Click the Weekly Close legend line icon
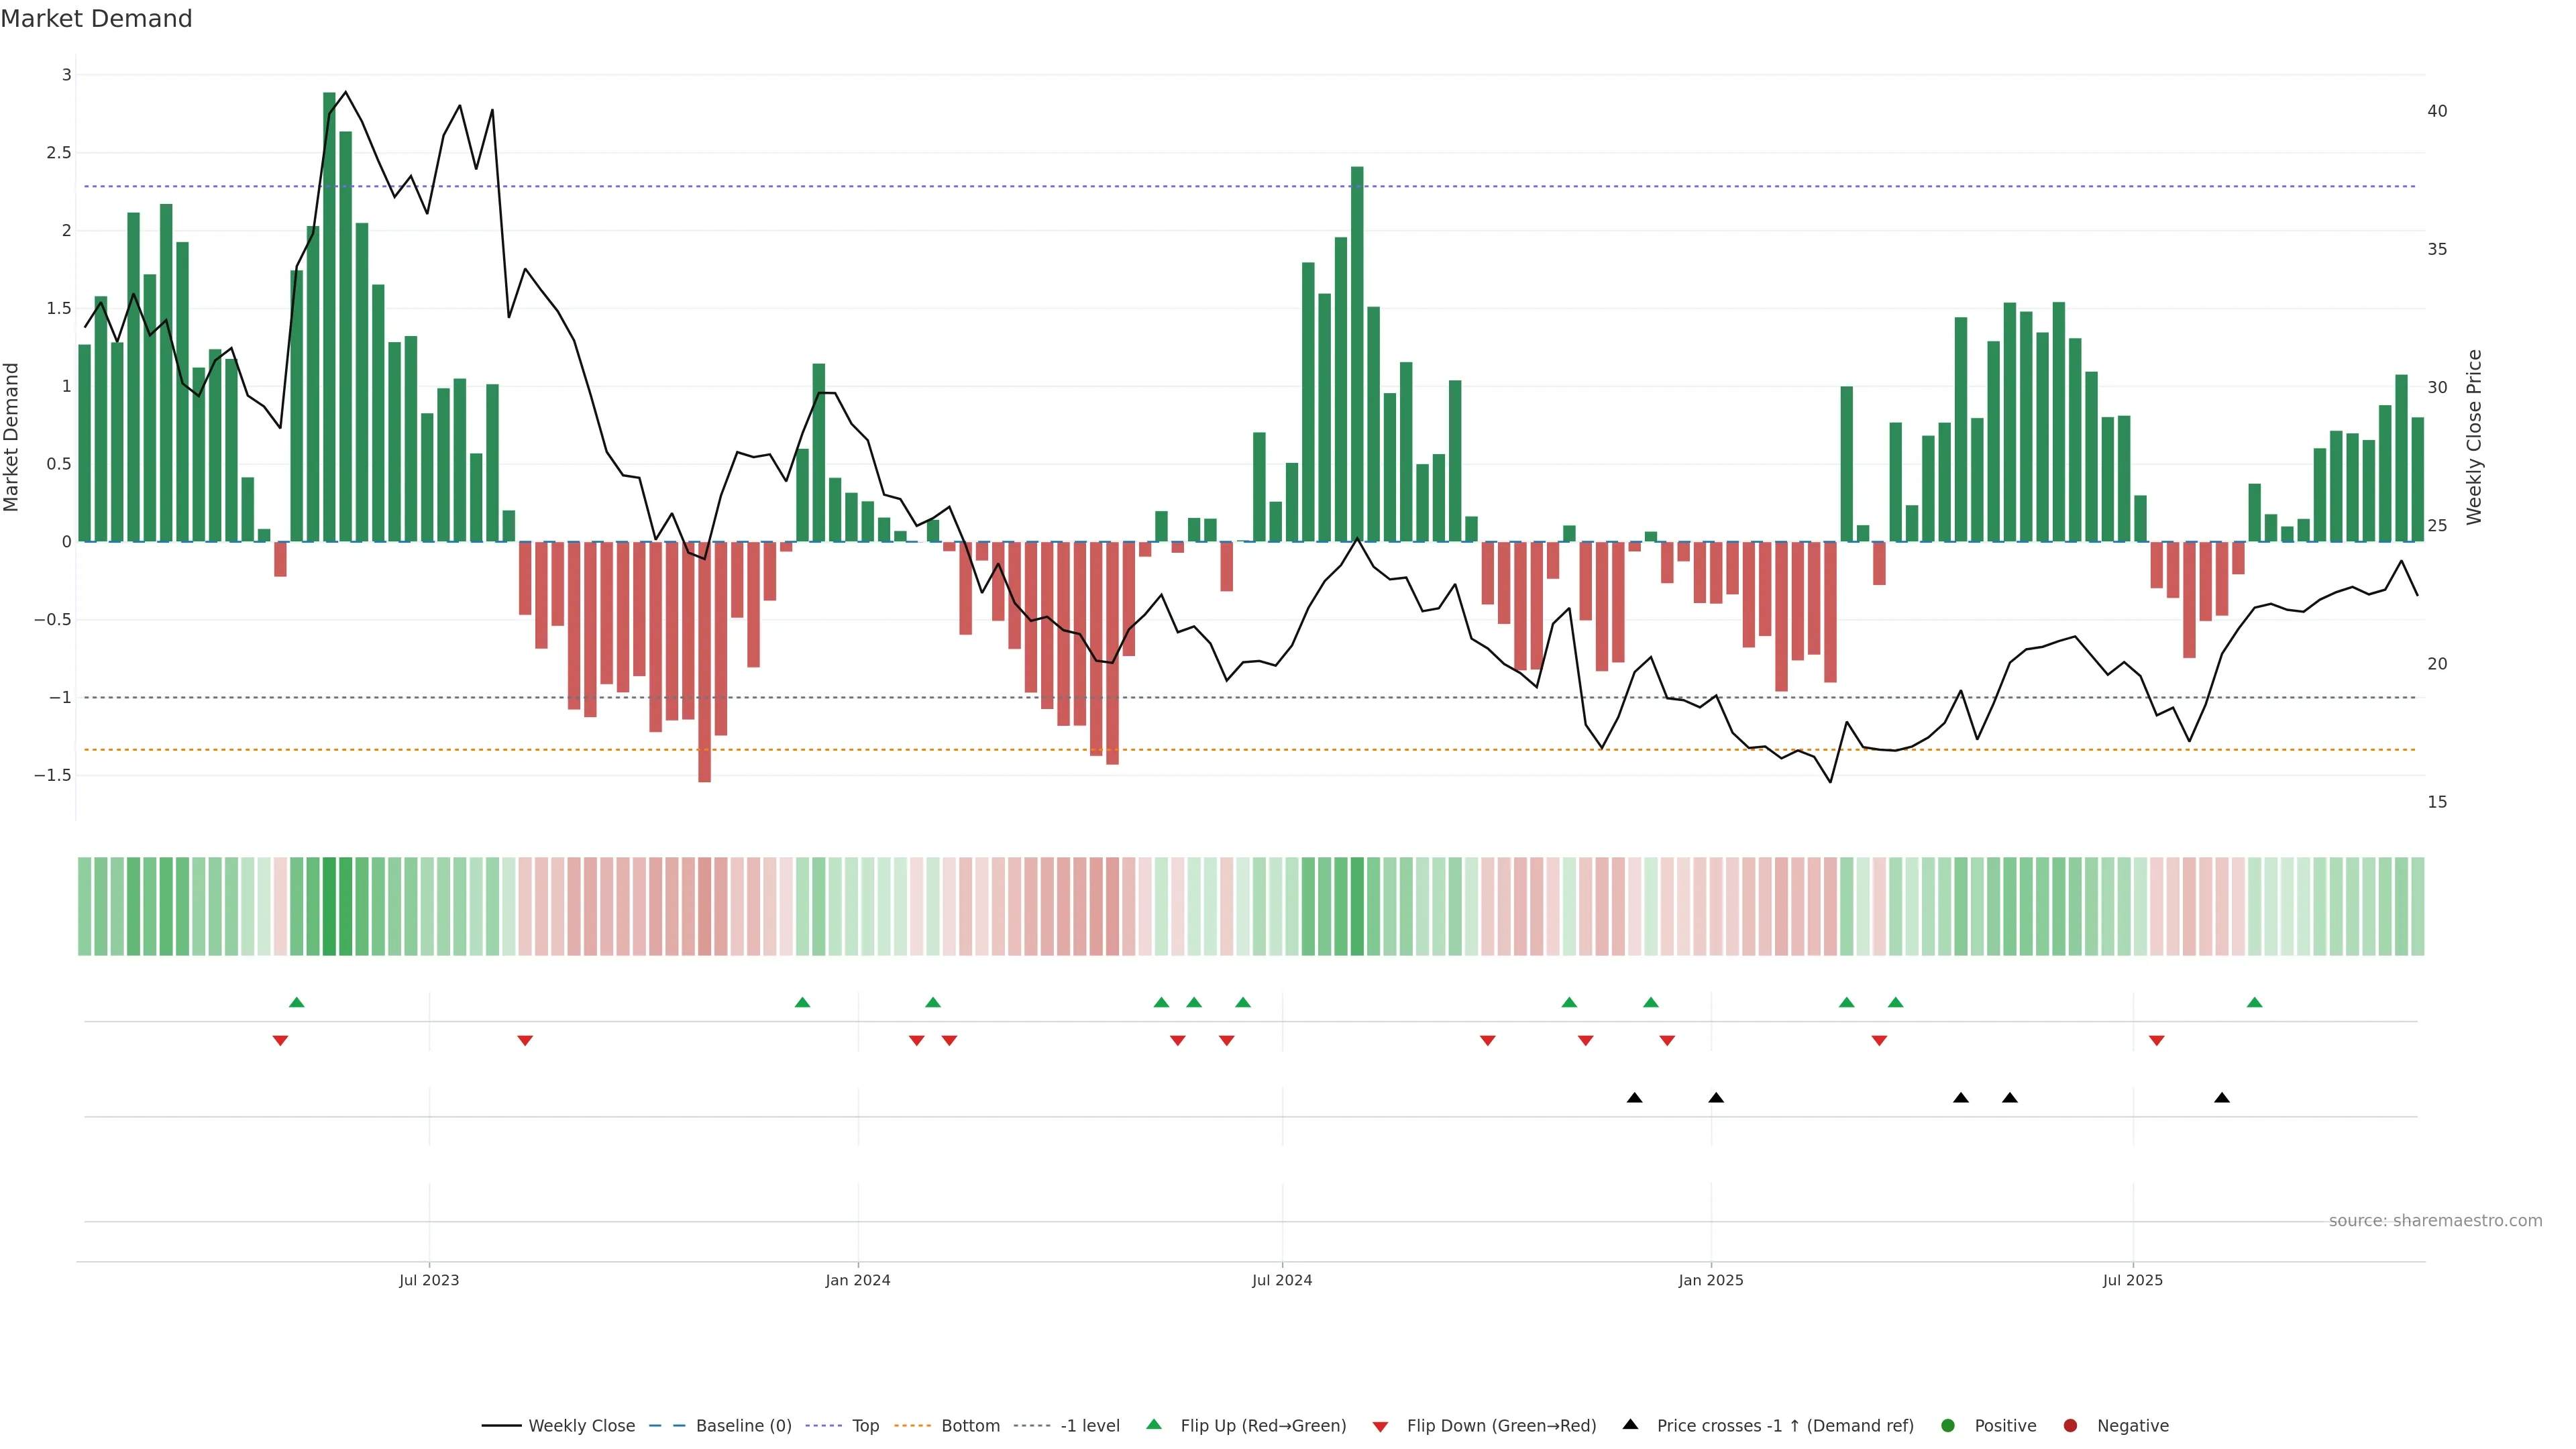 (501, 1426)
